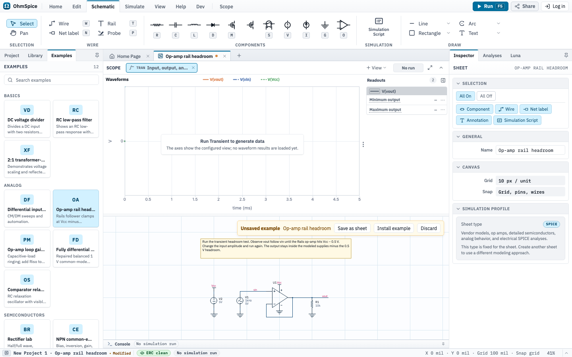Place a ground symbol
Image resolution: width=572 pixels, height=357 pixels.
coord(325,25)
